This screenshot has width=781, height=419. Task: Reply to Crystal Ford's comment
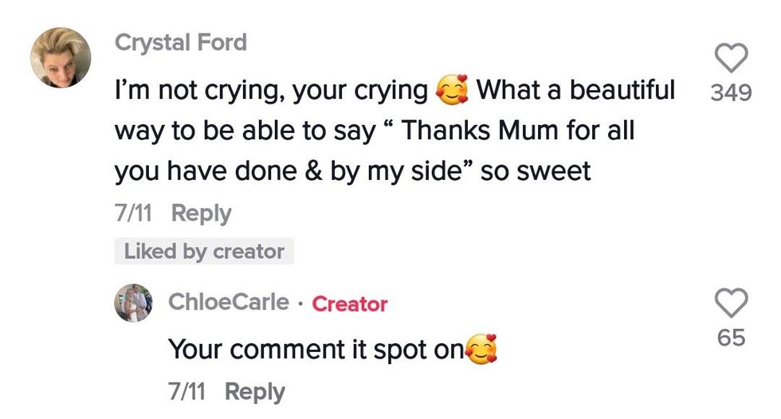click(x=201, y=213)
